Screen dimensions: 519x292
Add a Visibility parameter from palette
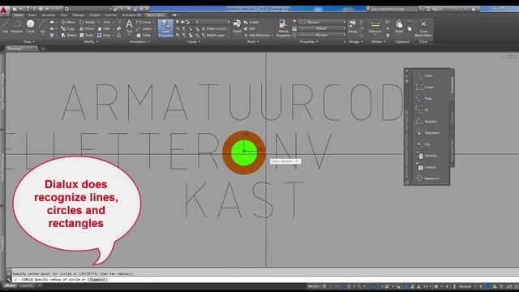[x=427, y=156]
